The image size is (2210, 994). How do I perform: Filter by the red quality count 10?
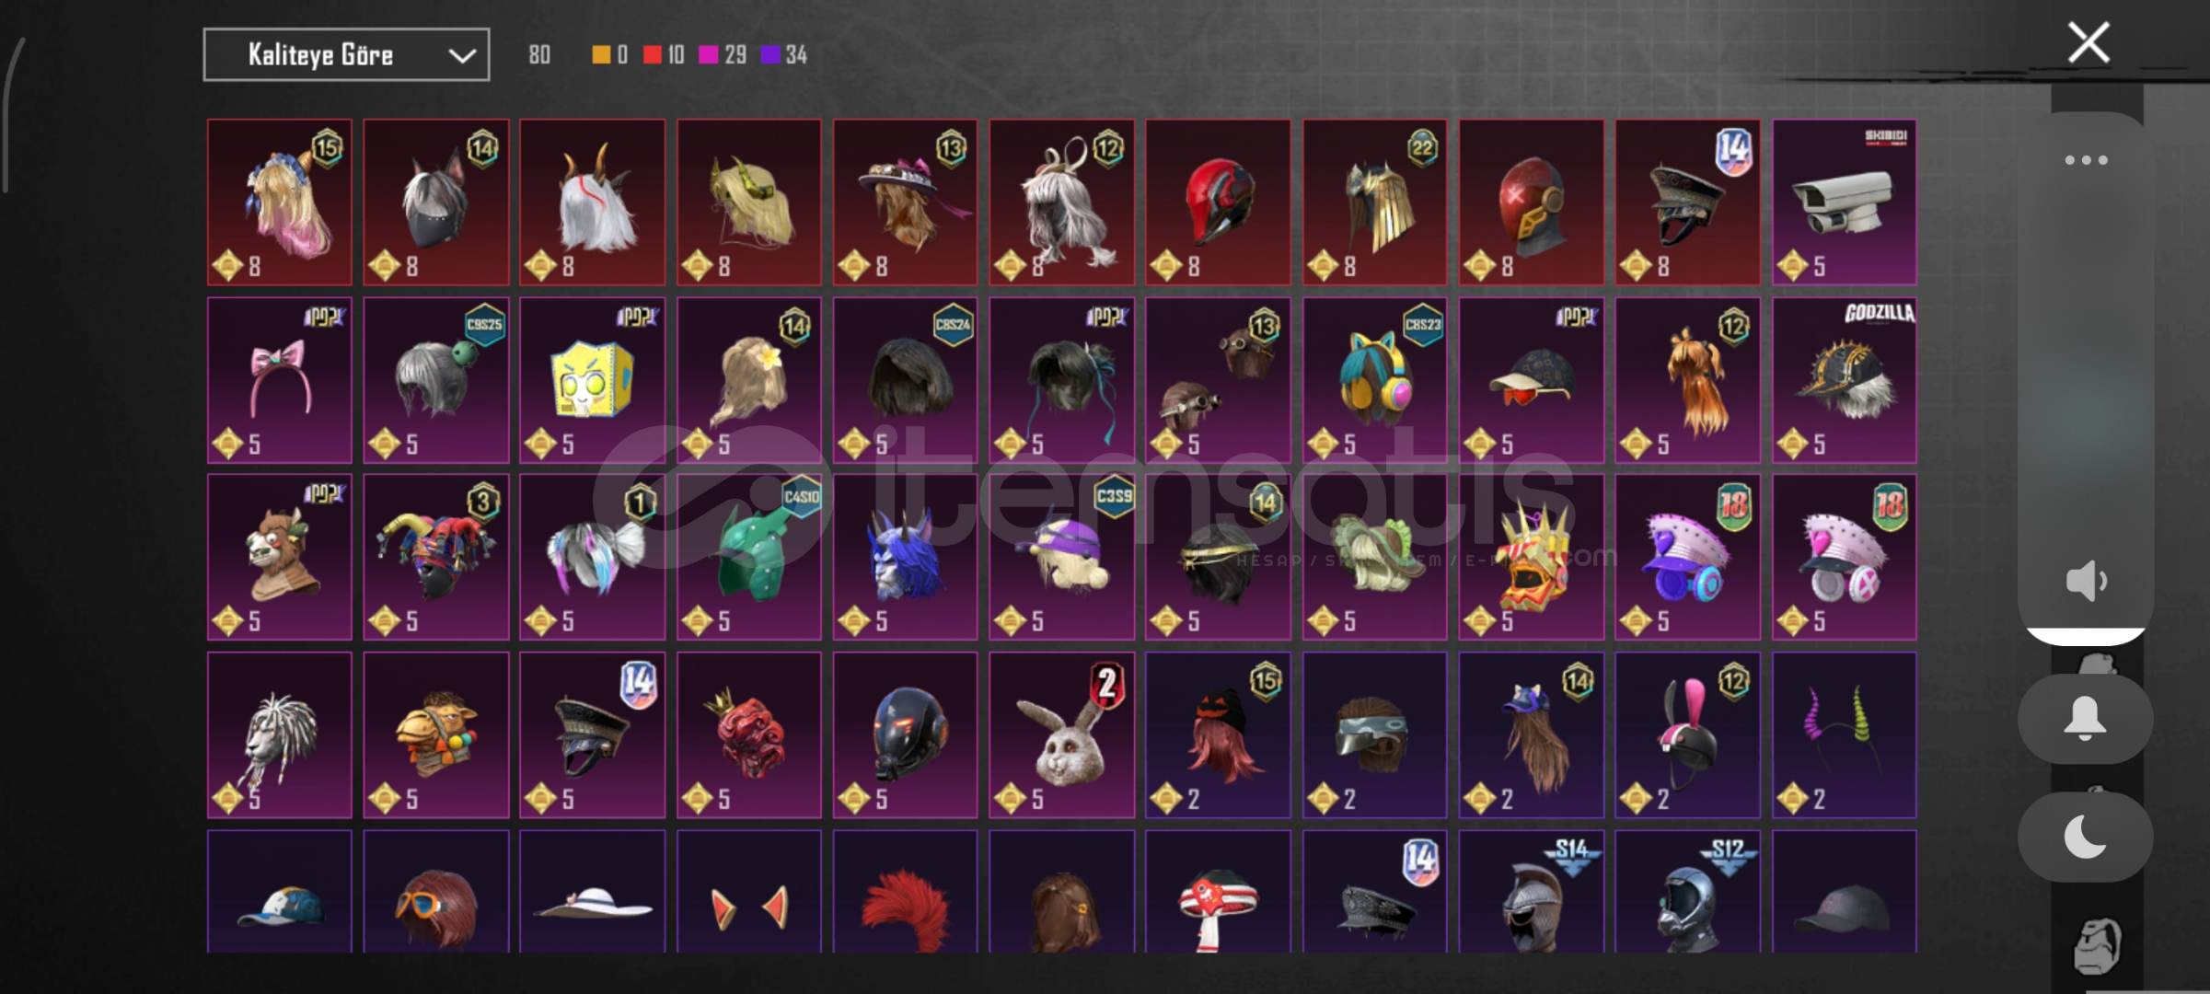point(664,55)
